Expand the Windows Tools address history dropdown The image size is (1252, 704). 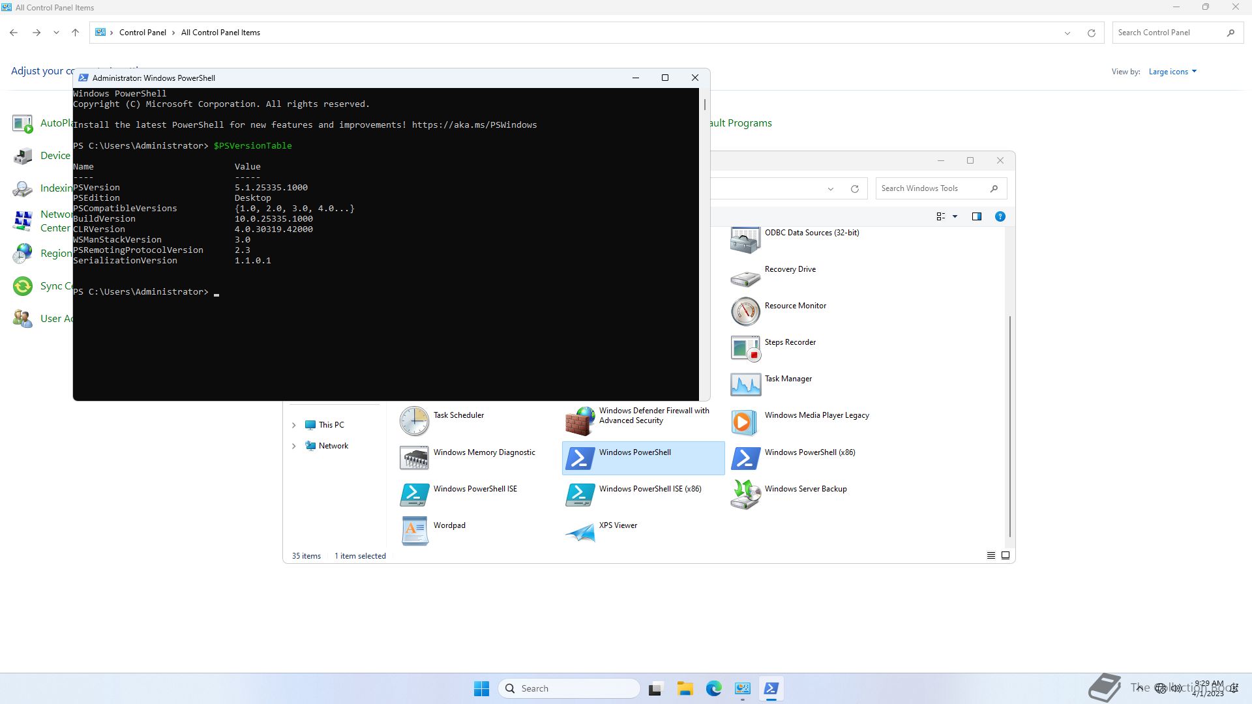830,188
